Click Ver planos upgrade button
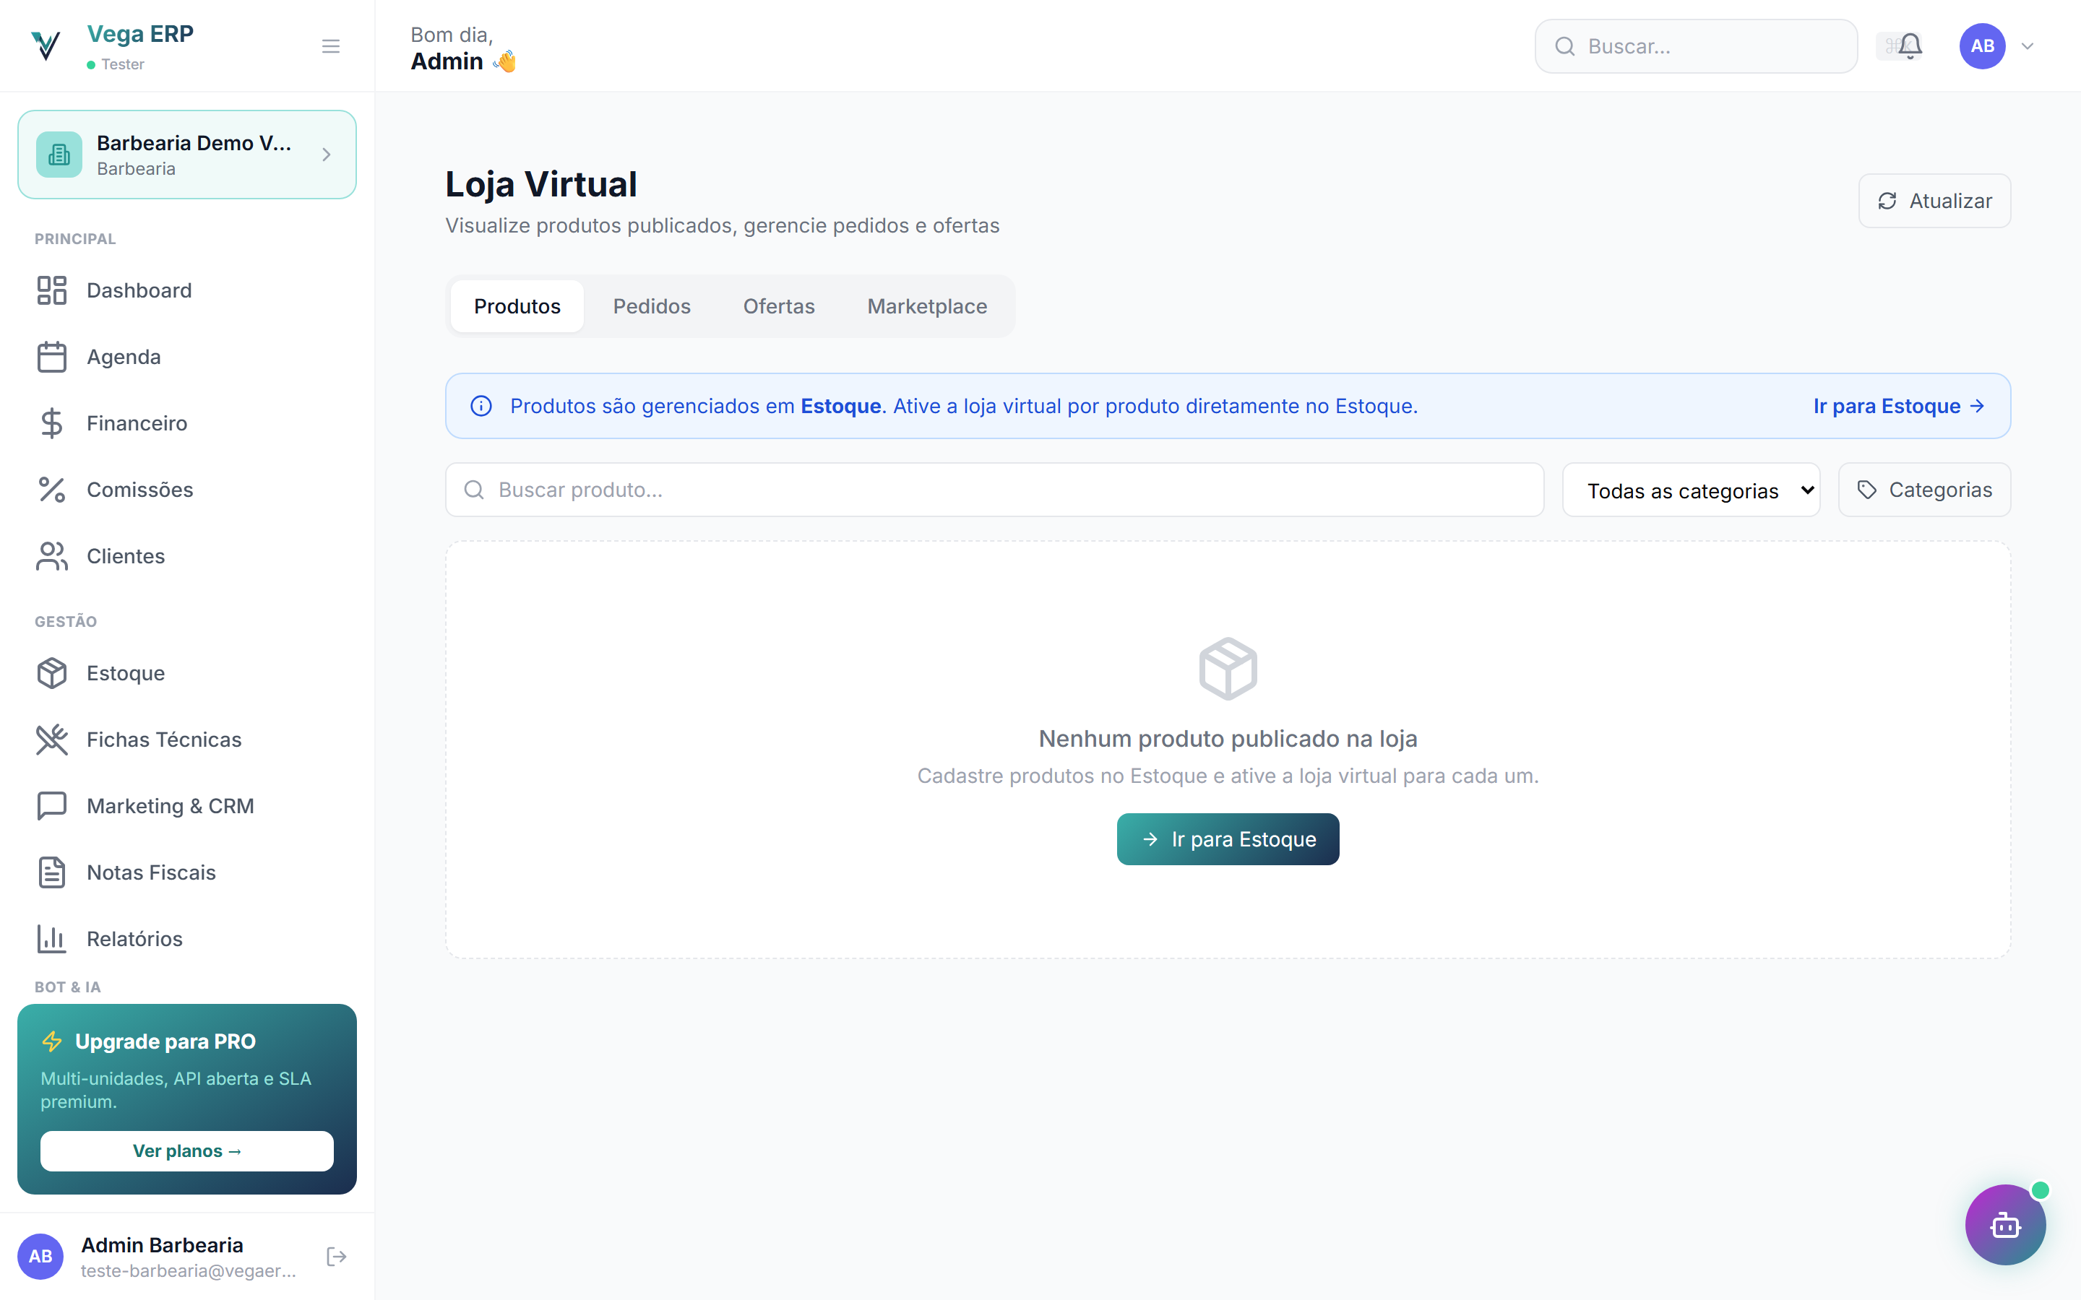Viewport: 2081px width, 1300px height. tap(186, 1151)
